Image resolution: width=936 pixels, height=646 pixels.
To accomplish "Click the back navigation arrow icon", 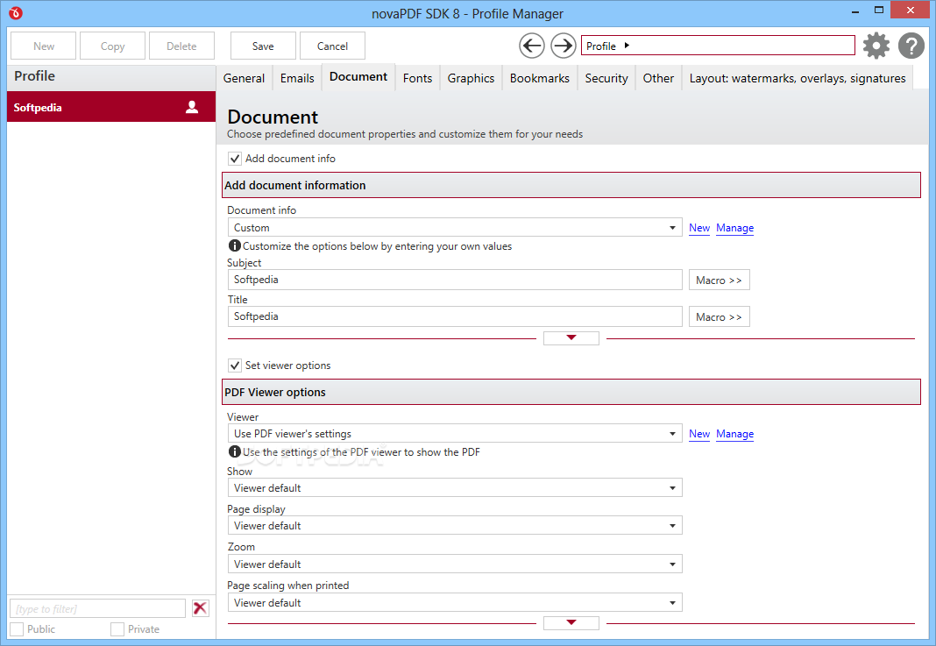I will 531,46.
